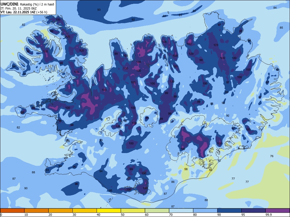Click the yellow-green 60–70 legend swatch

[x=157, y=211]
